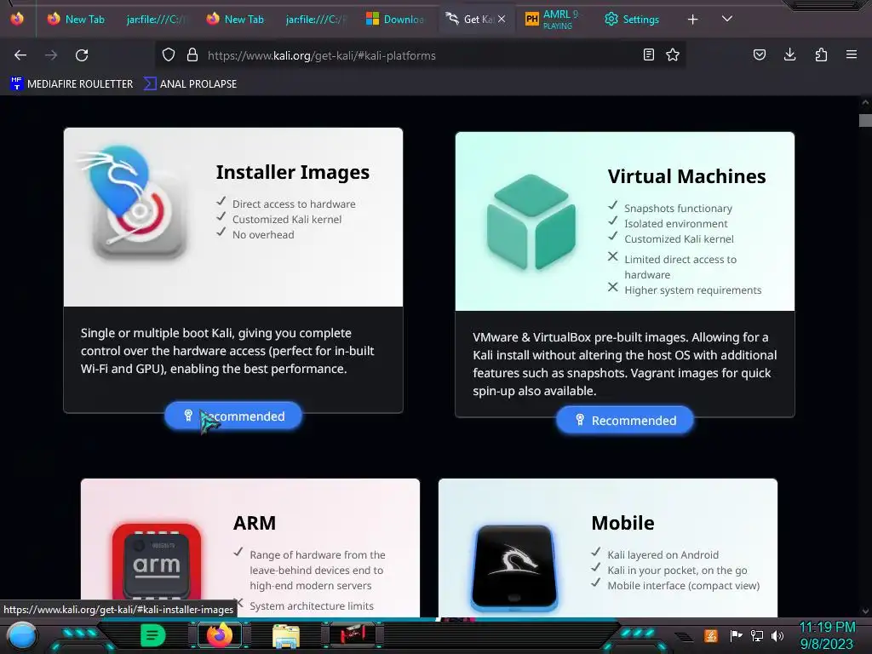Open the second bookmark in bookmarks toolbar
This screenshot has height=654, width=872.
tap(191, 84)
